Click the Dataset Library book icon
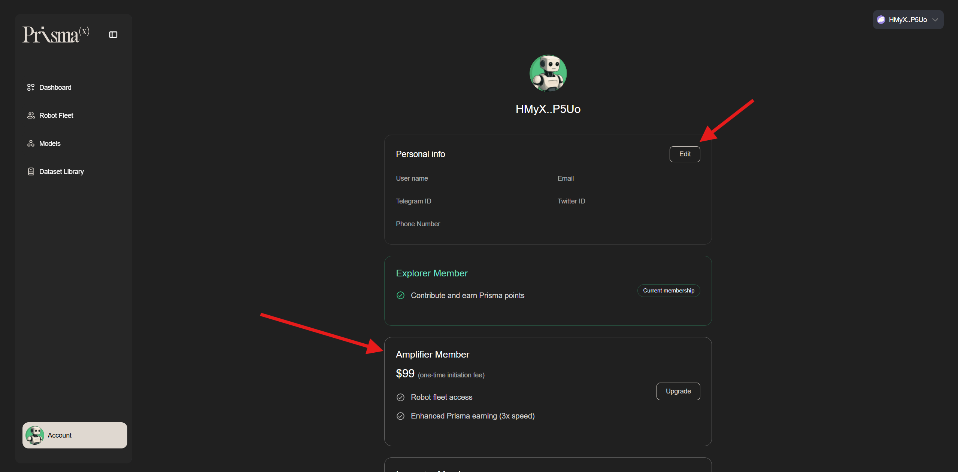This screenshot has height=472, width=958. coord(31,171)
